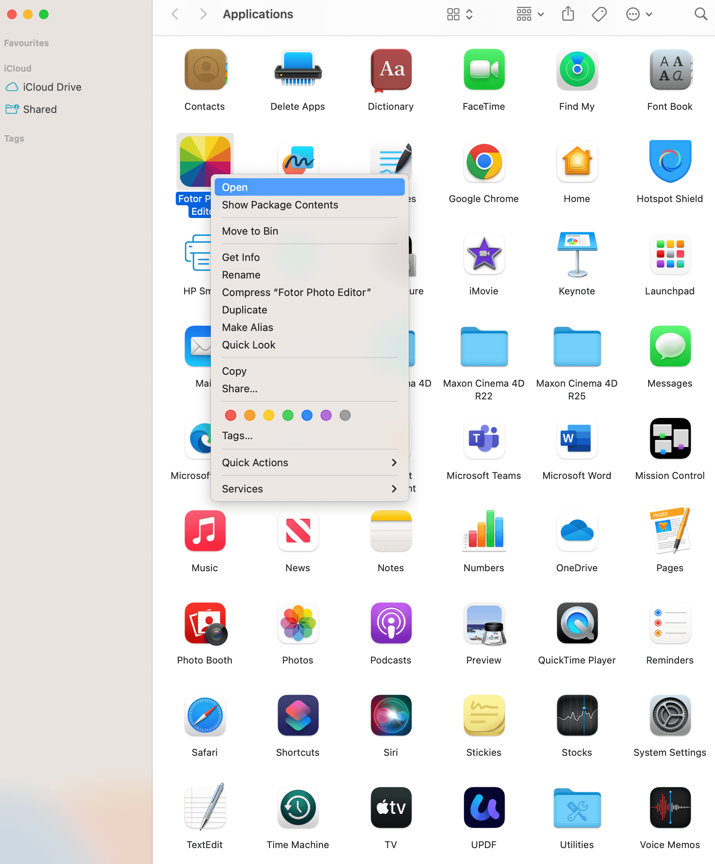Select the QuickTime Player icon
Viewport: 715px width, 864px height.
tap(577, 623)
